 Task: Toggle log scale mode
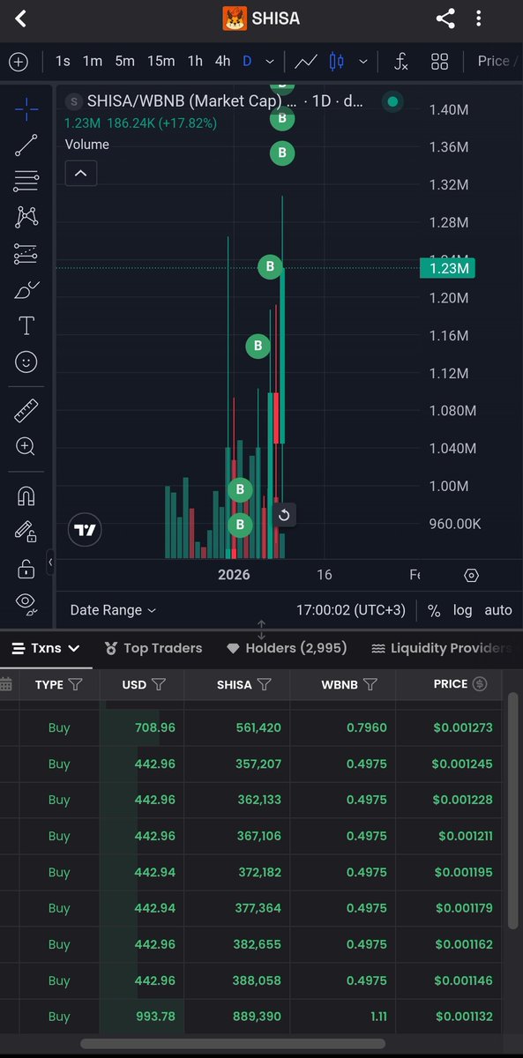pos(462,610)
